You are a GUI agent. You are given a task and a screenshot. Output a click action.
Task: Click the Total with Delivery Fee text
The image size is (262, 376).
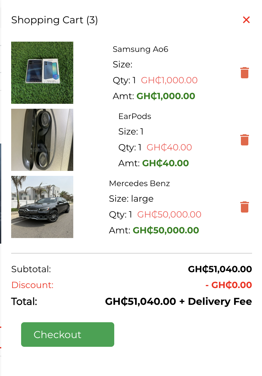pos(178,301)
